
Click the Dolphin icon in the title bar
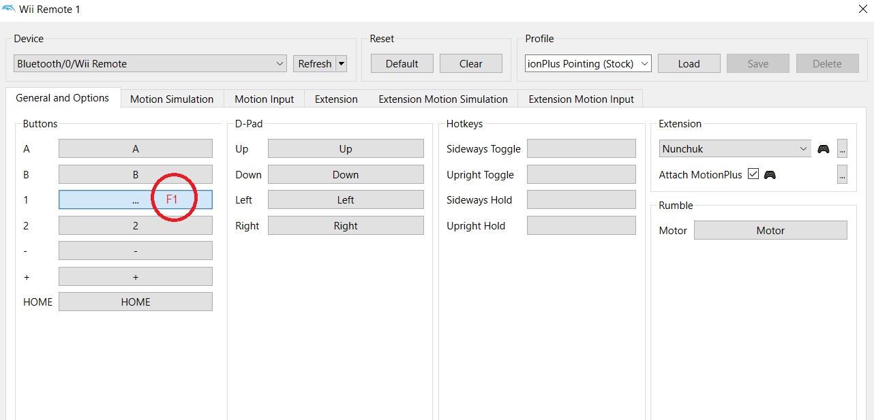pyautogui.click(x=9, y=10)
